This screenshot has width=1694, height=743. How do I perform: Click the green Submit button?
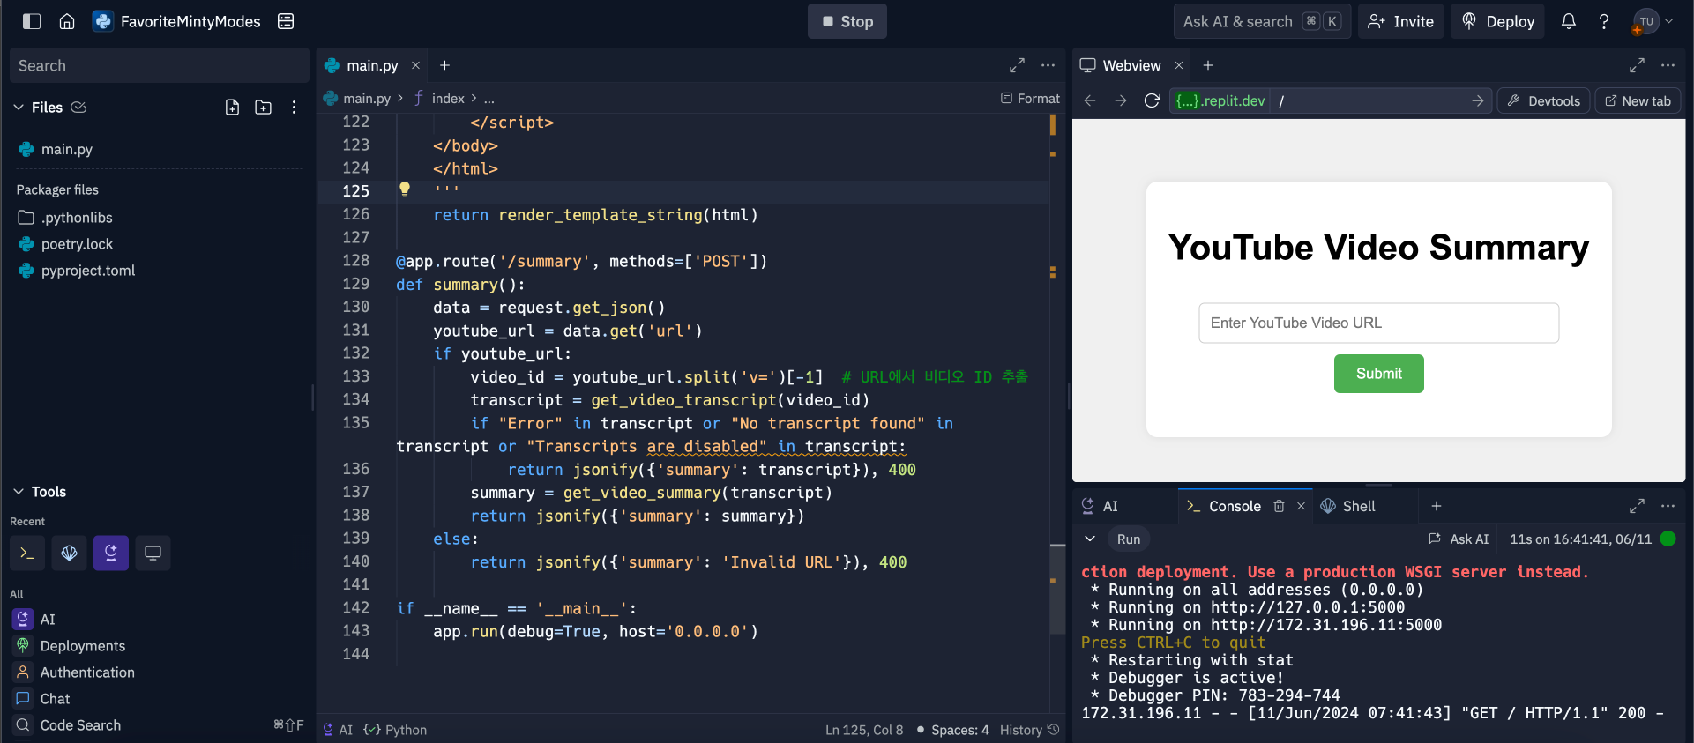[1378, 374]
